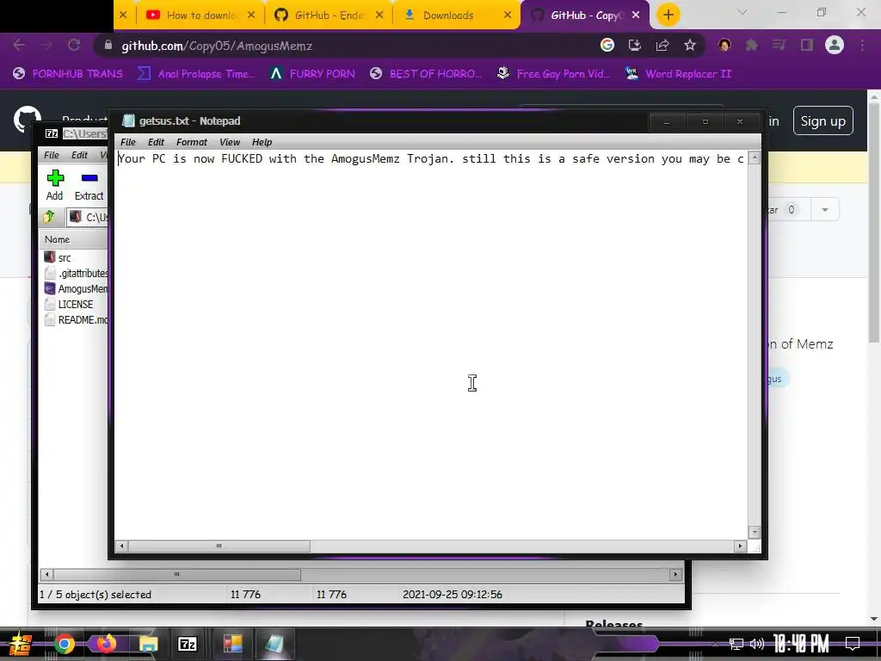Click the browser back arrow
The height and width of the screenshot is (661, 881).
click(19, 46)
